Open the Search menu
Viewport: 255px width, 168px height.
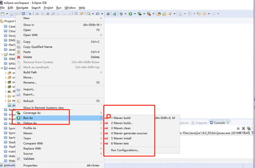(x=36, y=8)
